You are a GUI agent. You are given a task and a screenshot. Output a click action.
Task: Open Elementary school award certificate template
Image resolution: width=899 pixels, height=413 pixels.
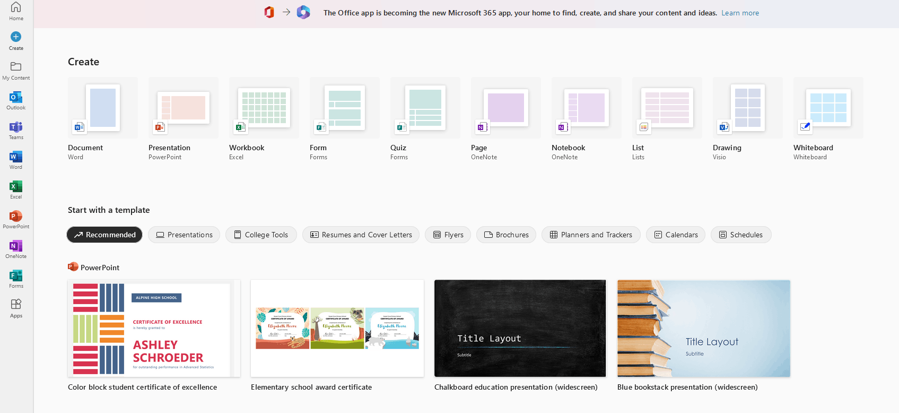(x=337, y=329)
